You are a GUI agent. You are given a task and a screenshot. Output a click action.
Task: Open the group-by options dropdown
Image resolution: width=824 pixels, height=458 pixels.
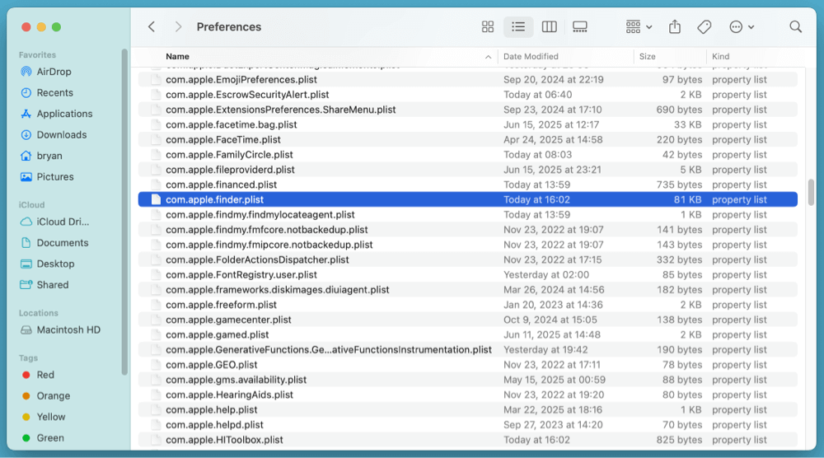coord(639,27)
